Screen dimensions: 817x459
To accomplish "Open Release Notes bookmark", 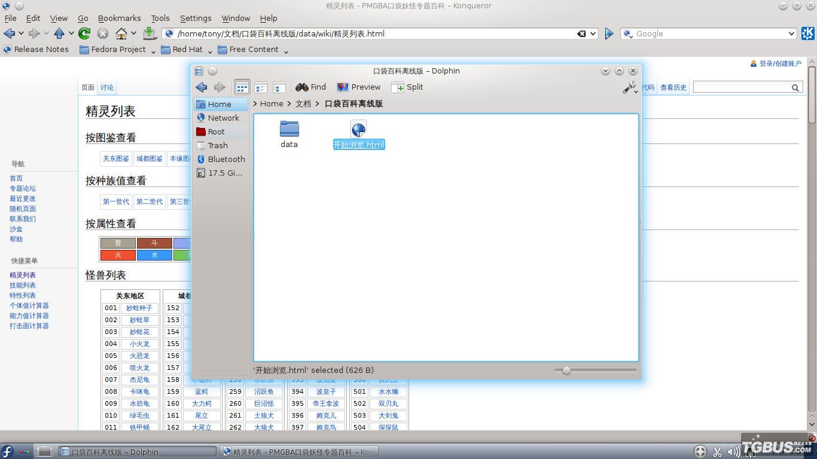I will point(36,50).
